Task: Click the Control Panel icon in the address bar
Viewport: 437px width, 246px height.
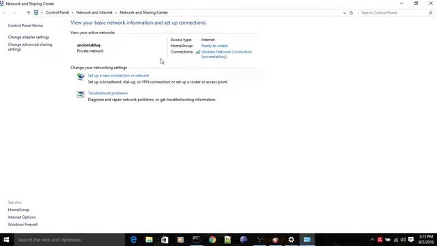Action: [36, 12]
